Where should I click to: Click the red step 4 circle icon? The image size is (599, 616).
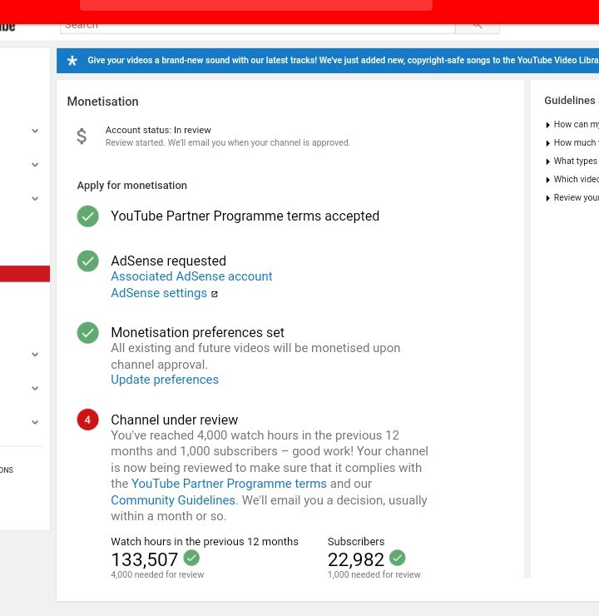[88, 420]
